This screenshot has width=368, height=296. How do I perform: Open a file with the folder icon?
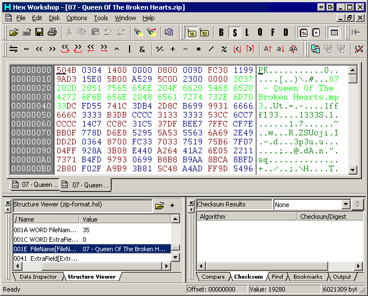click(x=13, y=32)
